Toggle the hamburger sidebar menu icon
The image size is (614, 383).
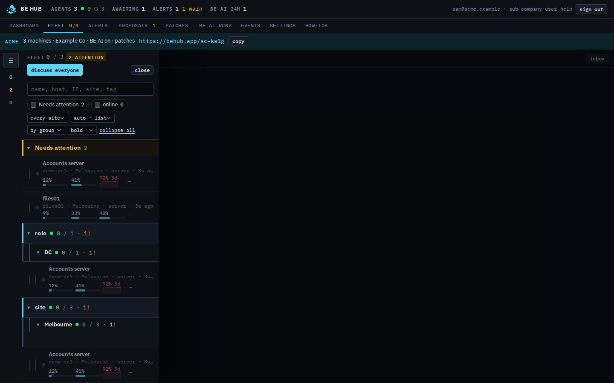pos(11,60)
